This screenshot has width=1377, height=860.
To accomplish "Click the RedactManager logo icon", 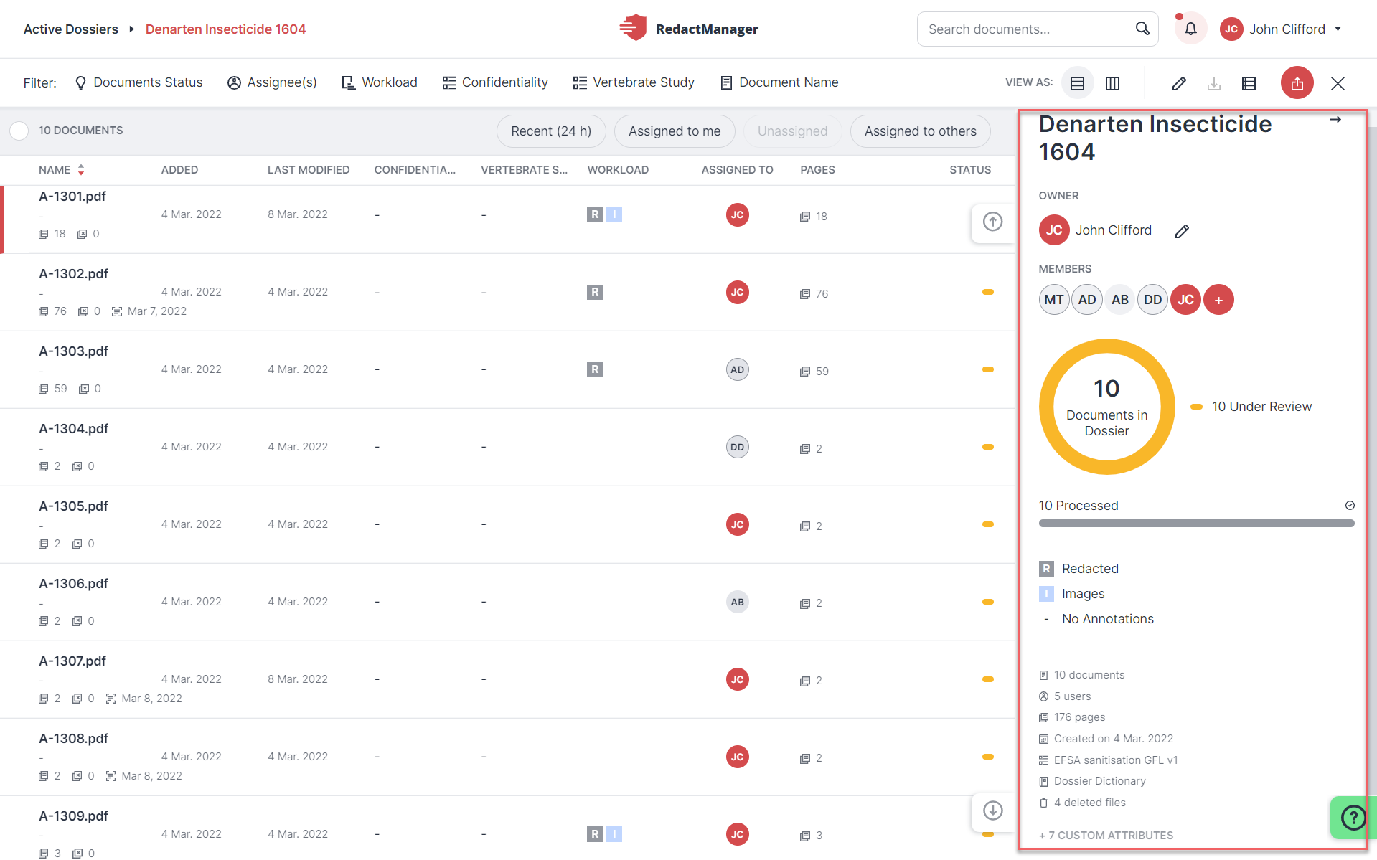I will [633, 29].
